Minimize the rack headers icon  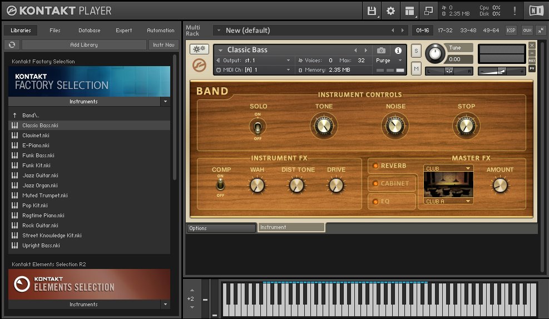(541, 31)
